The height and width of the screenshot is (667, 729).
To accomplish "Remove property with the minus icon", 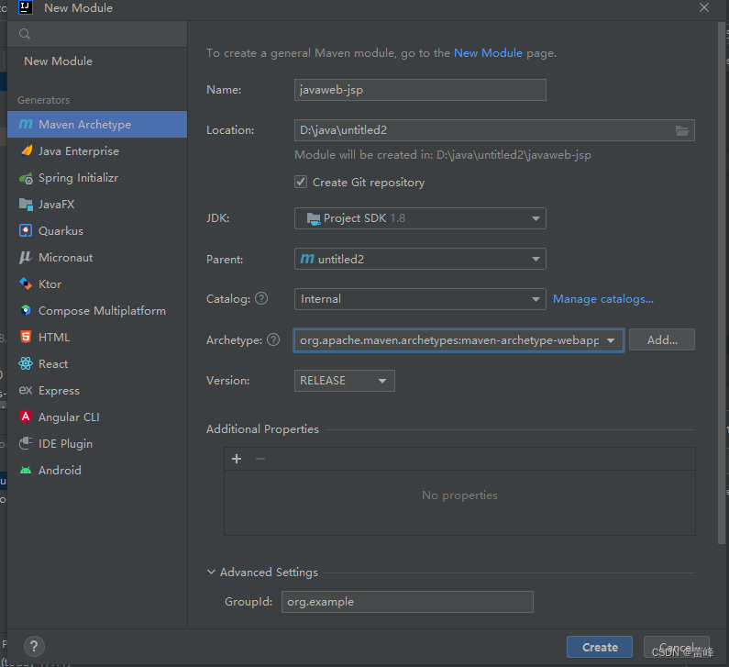I will point(260,459).
